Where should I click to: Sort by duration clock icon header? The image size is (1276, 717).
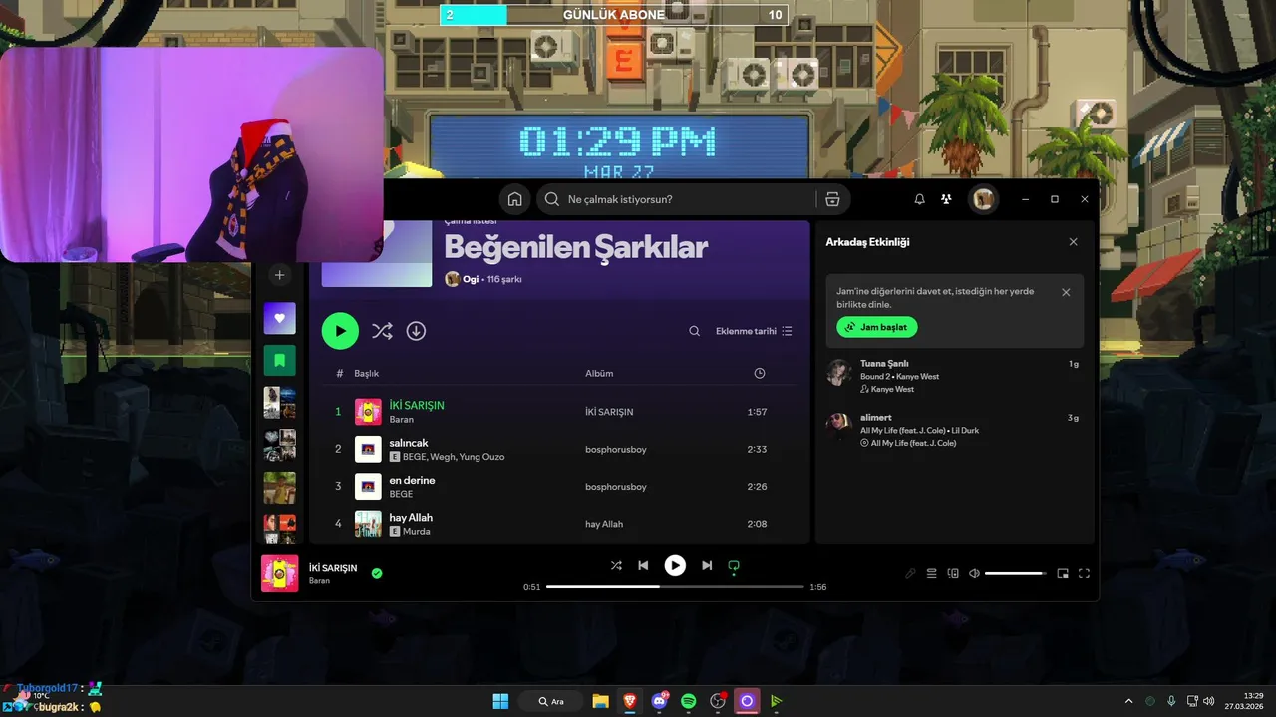(x=760, y=374)
